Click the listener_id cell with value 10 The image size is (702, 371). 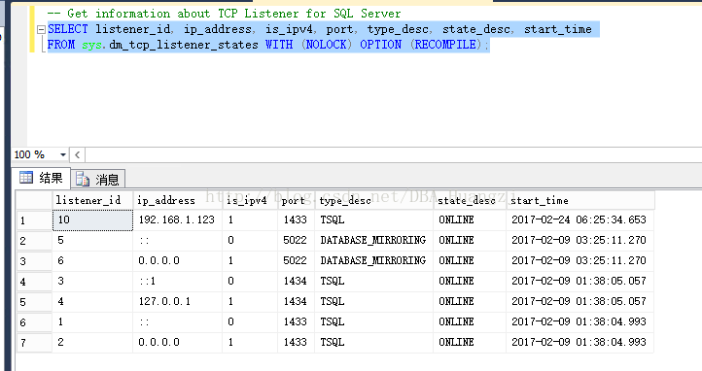click(x=92, y=219)
